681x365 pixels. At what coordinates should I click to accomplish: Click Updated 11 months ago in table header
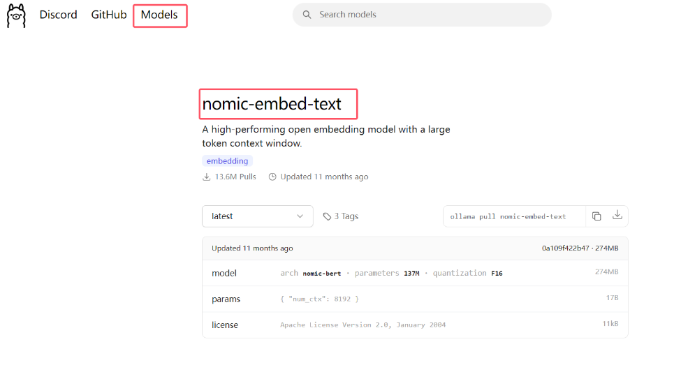(x=252, y=248)
